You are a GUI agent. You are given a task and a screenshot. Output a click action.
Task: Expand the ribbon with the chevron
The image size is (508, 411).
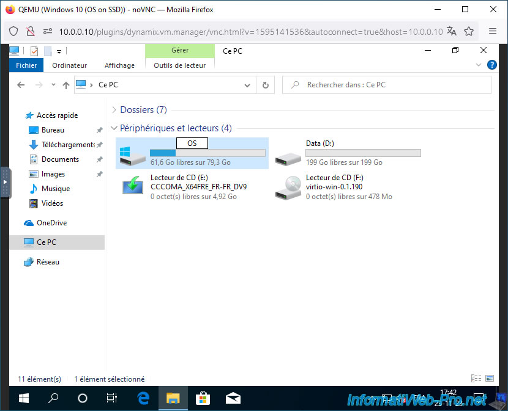[x=479, y=65]
